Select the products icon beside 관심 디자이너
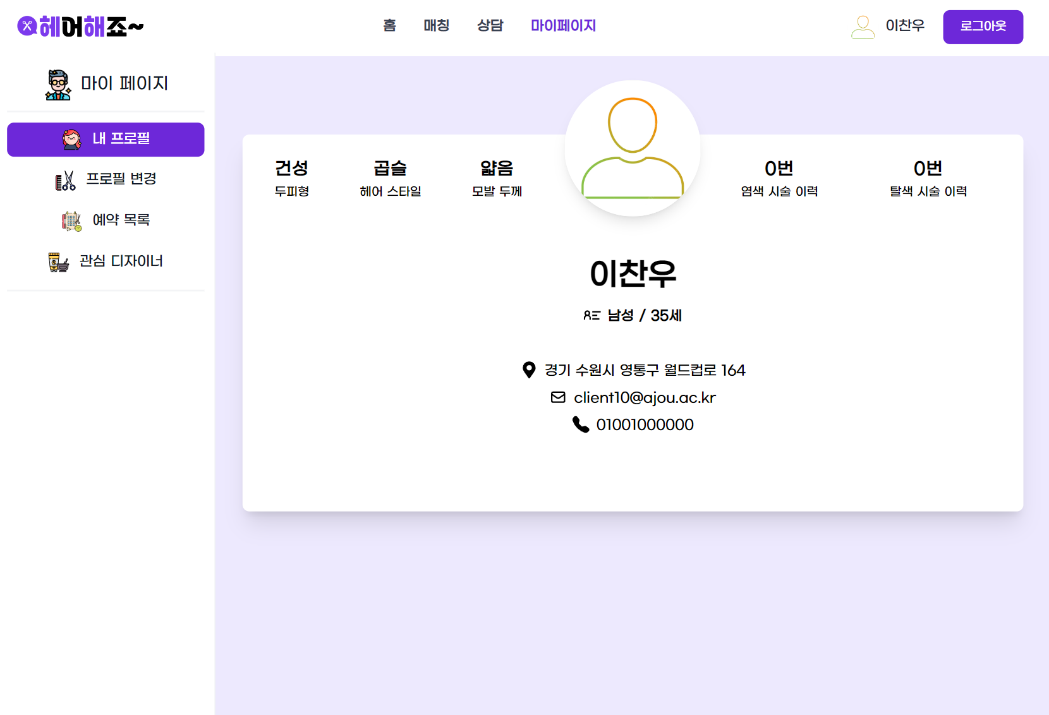 click(60, 261)
